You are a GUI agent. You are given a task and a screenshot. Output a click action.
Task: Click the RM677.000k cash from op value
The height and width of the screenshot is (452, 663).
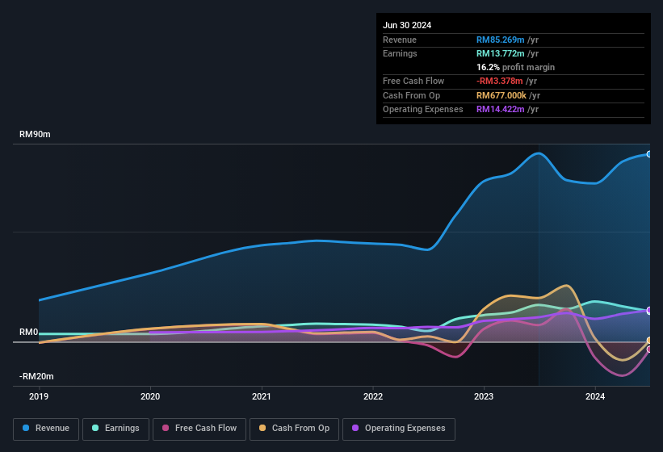[501, 95]
